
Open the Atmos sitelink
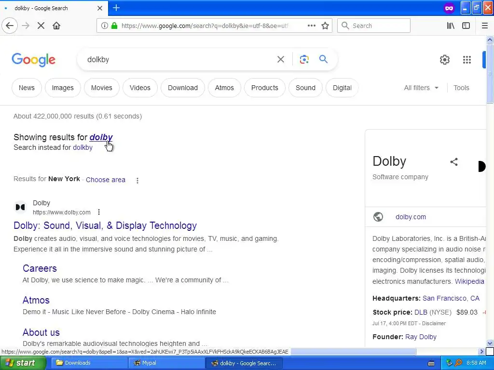click(x=36, y=300)
